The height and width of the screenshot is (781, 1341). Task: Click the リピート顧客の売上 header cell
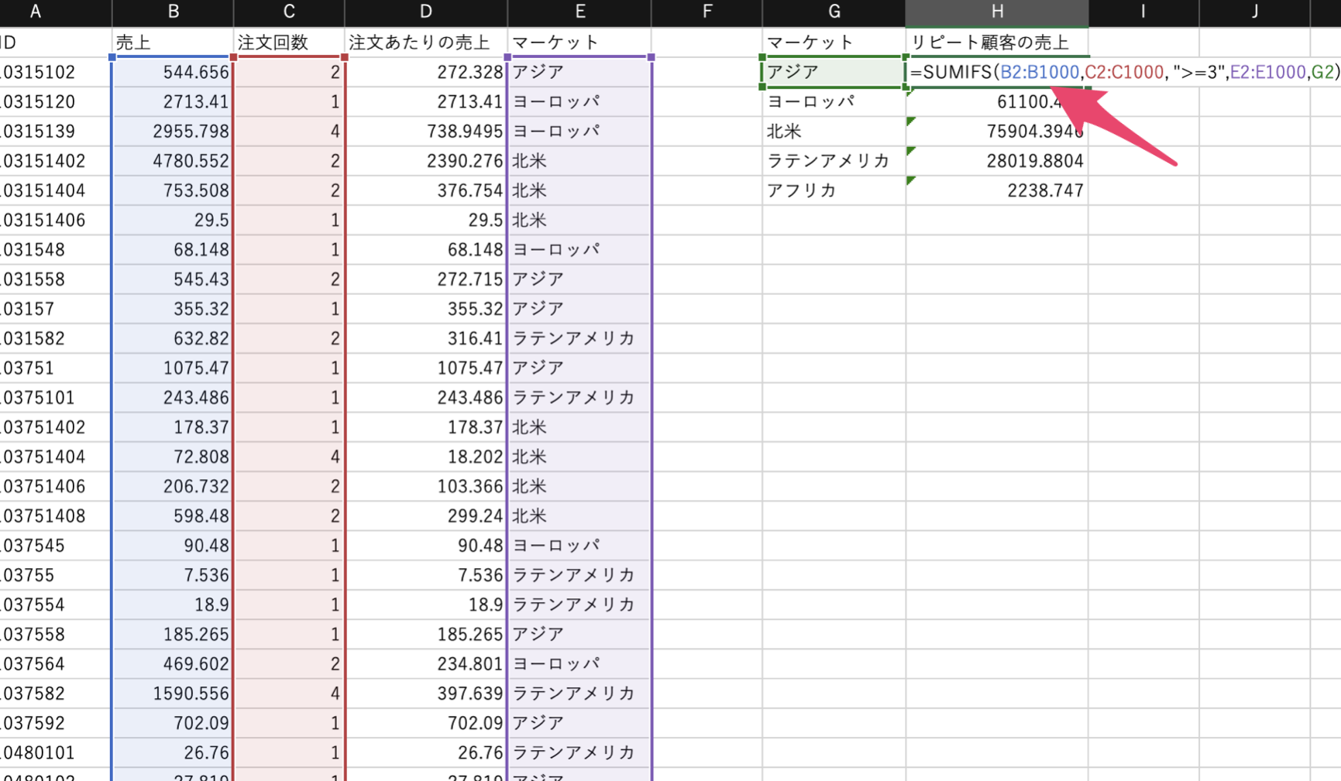coord(997,43)
